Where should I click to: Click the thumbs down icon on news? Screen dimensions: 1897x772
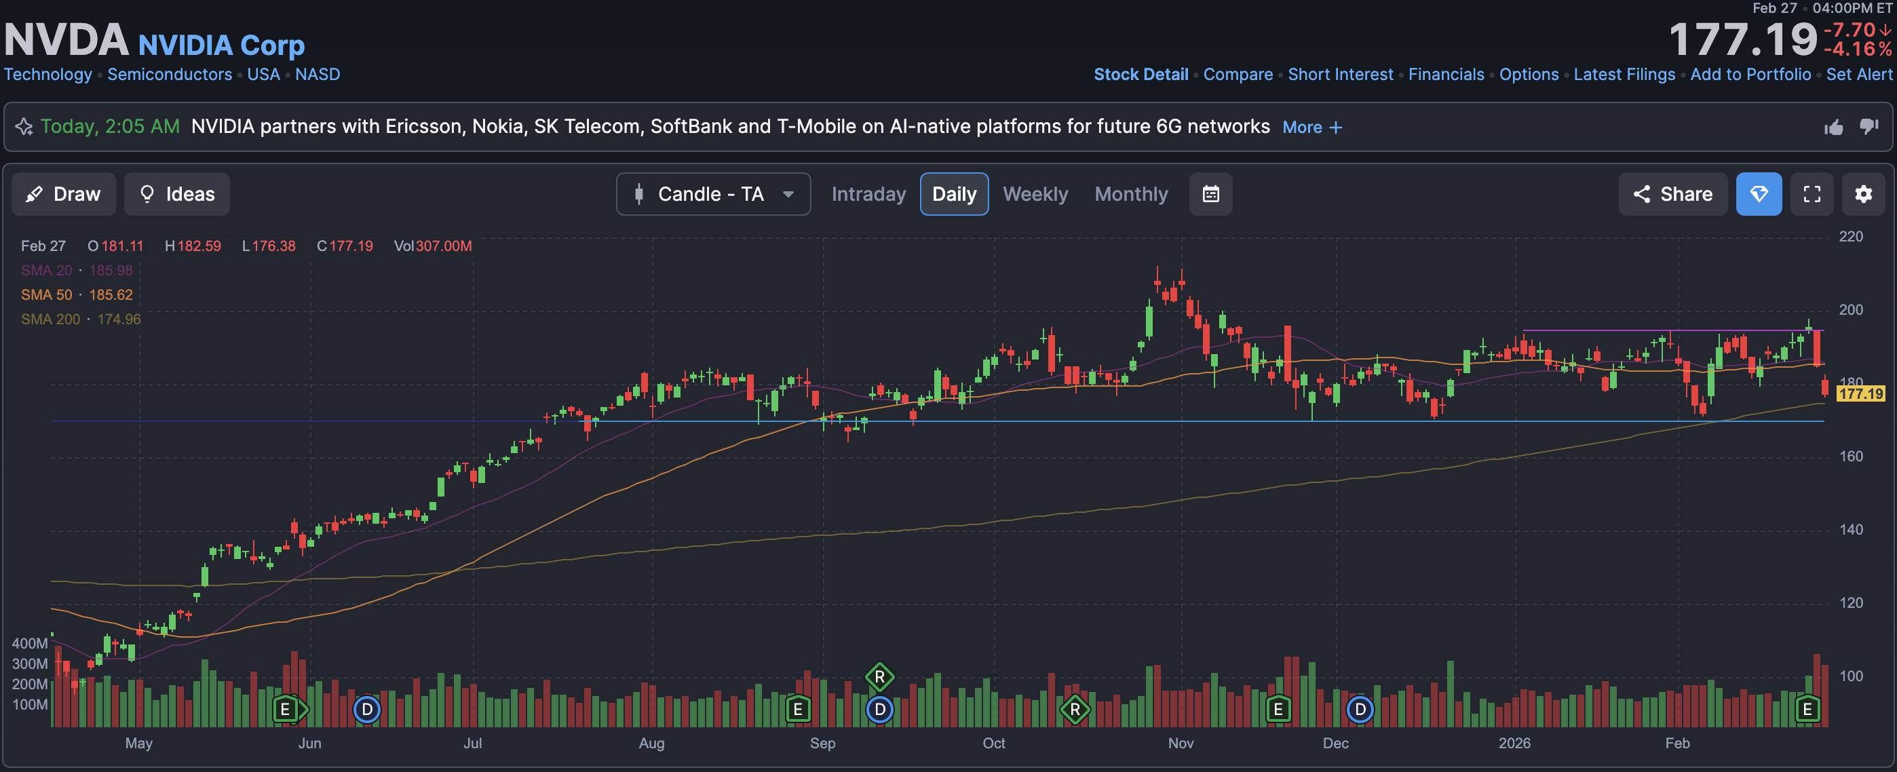[1869, 127]
